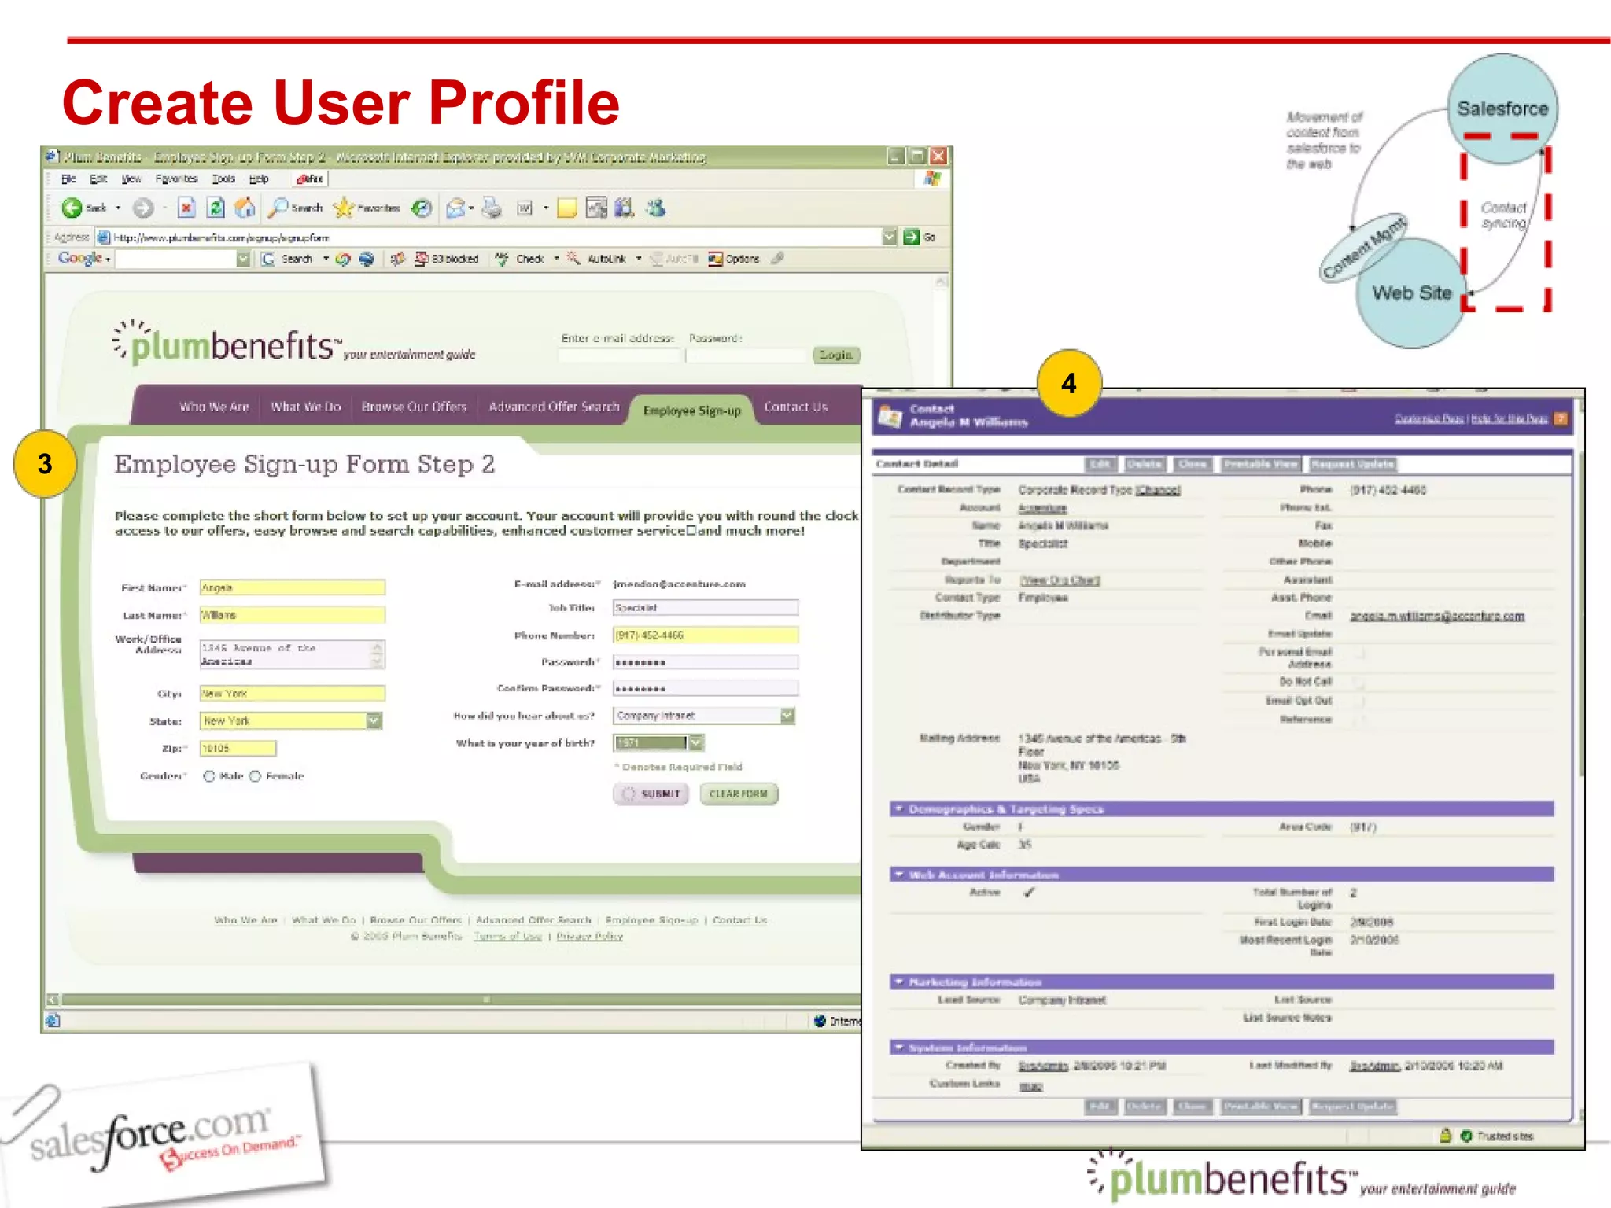Click the CLEAR FORM button
1611x1208 pixels.
point(739,794)
